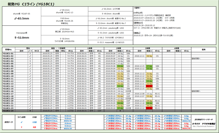Viewport: 219px width, 133px height.
Task: Select the 飼育データ summary label
Action: click(x=9, y=122)
